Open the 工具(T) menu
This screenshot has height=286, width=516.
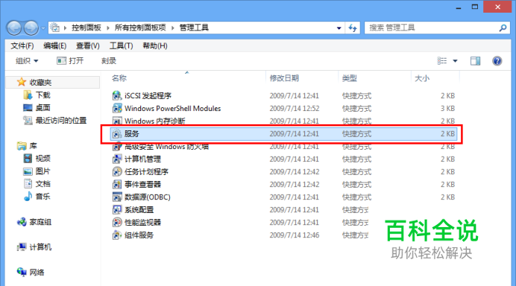click(121, 45)
